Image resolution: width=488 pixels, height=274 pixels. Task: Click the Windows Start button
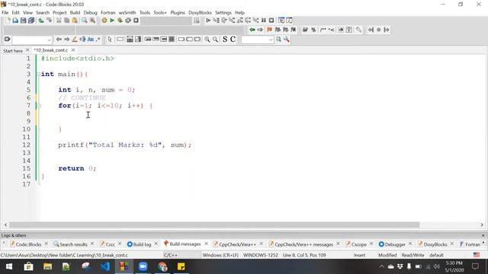coord(9,266)
